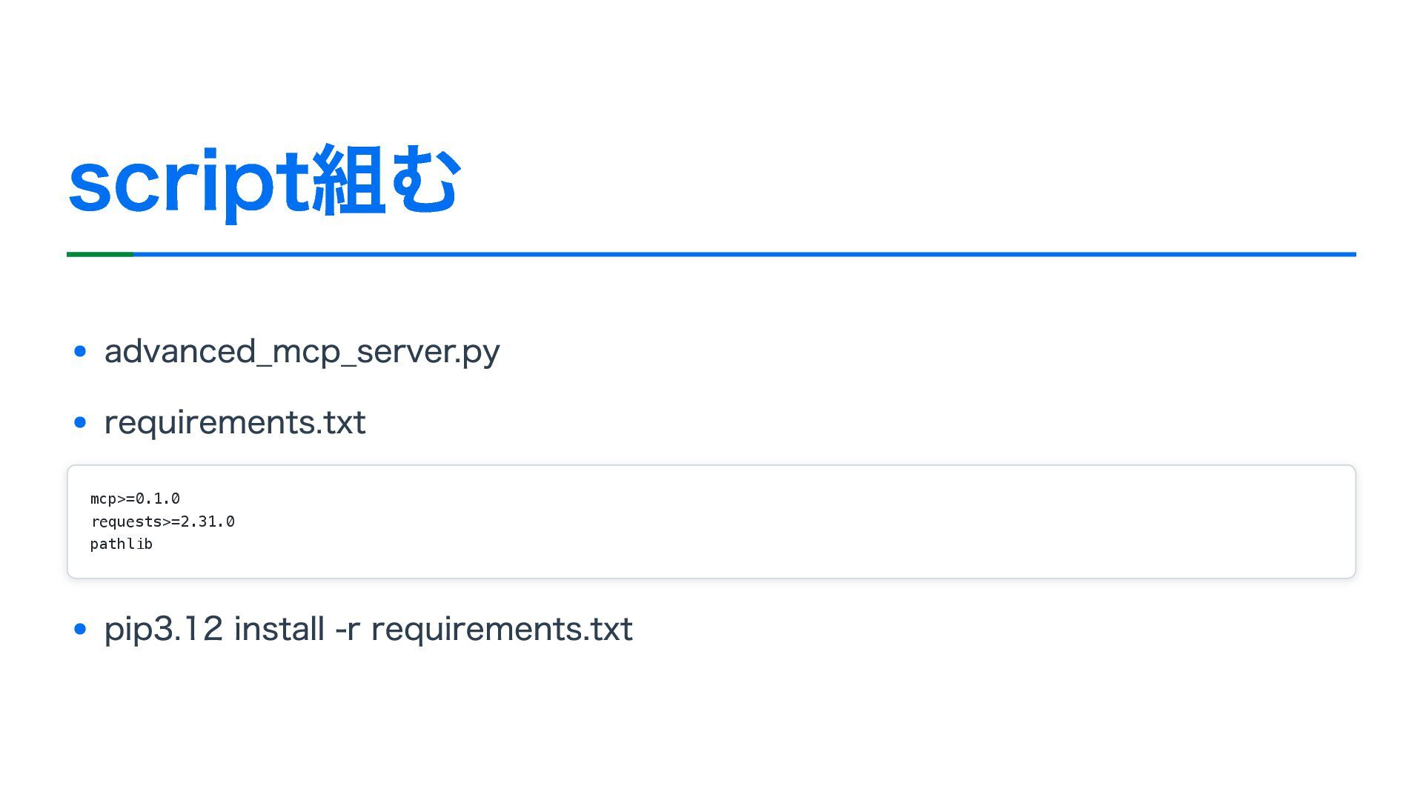Click the blue divider line under the title
Image resolution: width=1423 pixels, height=800 pixels.
pyautogui.click(x=741, y=254)
